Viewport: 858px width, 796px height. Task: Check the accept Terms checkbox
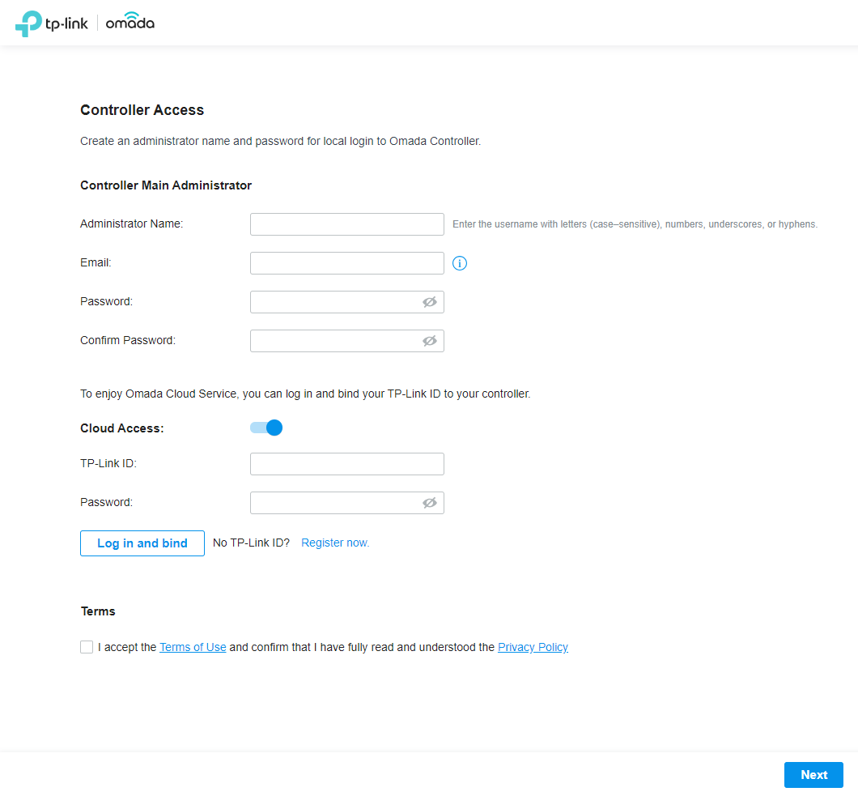[87, 647]
